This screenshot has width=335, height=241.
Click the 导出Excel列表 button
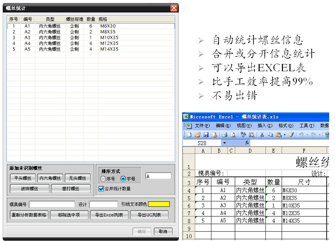tap(109, 215)
